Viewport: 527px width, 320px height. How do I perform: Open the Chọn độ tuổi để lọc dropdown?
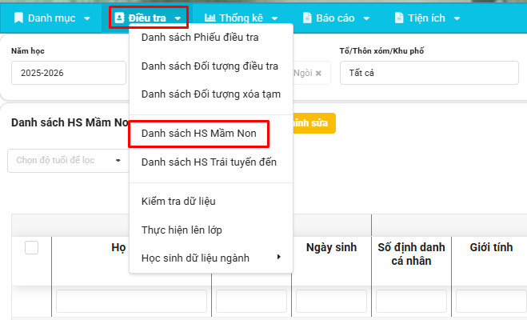[69, 161]
